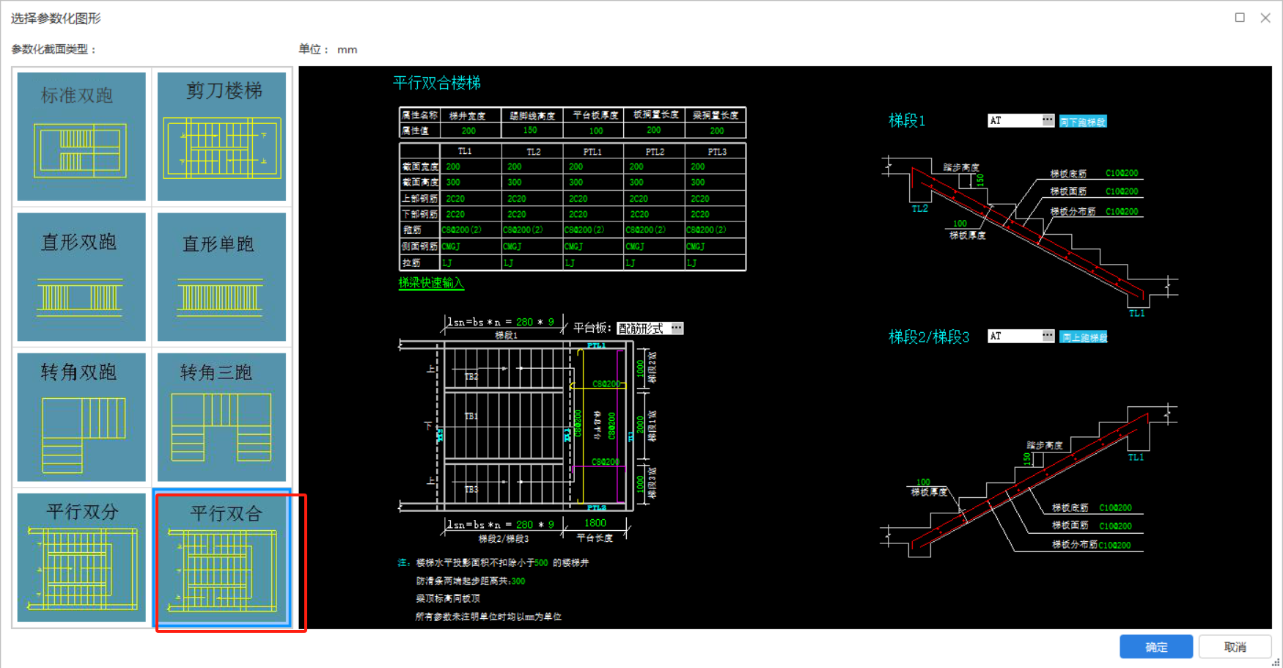Edit 梯段1 梯板面筋 value C10@200
This screenshot has width=1283, height=668.
[x=1122, y=191]
